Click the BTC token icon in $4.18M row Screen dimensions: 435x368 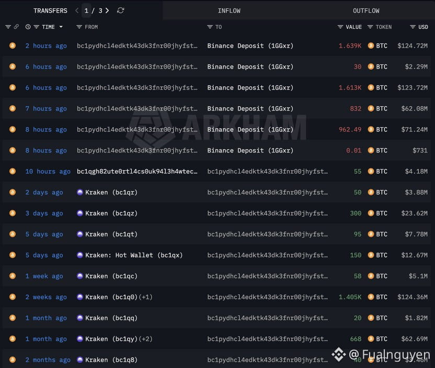(371, 171)
